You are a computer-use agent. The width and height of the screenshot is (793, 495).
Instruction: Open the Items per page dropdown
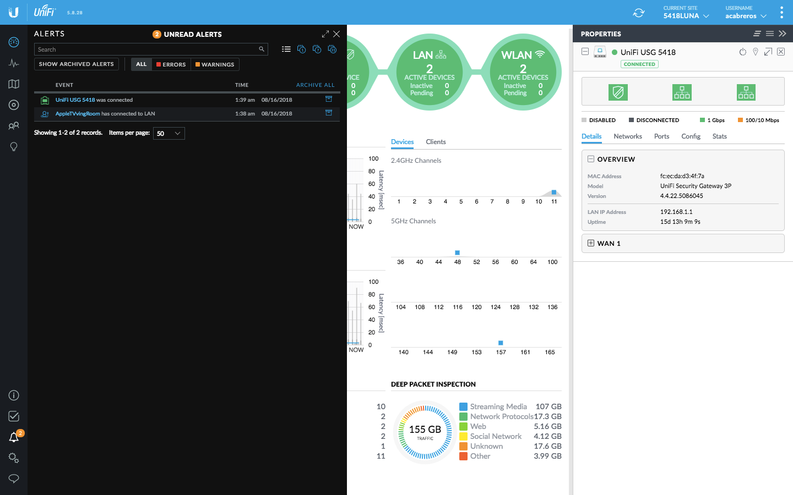169,134
